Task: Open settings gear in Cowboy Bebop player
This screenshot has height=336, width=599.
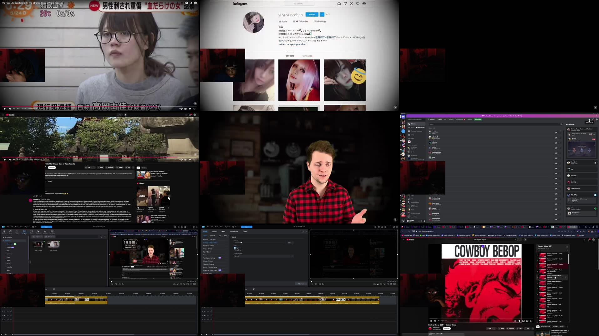Action: (519, 321)
